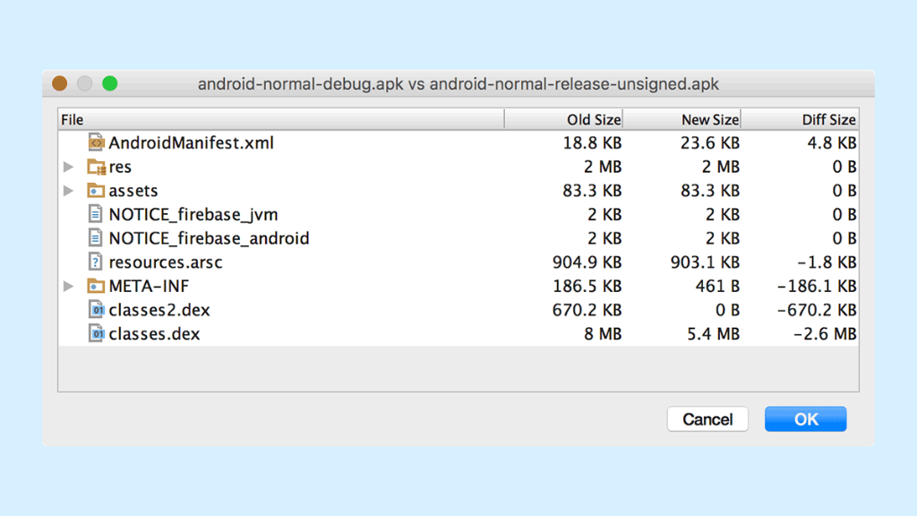Click the NOTICE_firebase_android document icon
The width and height of the screenshot is (917, 516).
coord(95,238)
